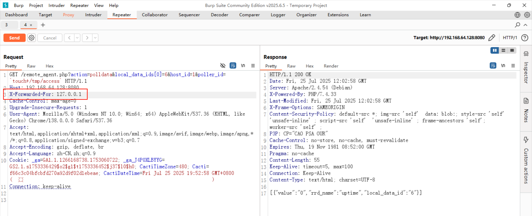Toggle response message wrap icon
The height and width of the screenshot is (216, 532).
tap(493, 66)
